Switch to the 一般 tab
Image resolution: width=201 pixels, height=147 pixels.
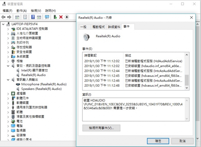click(85, 27)
